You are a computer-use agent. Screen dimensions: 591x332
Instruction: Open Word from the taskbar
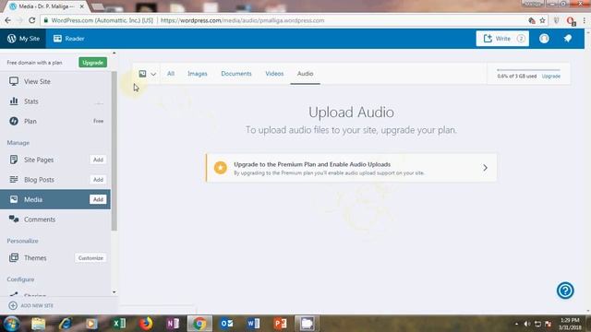253,324
